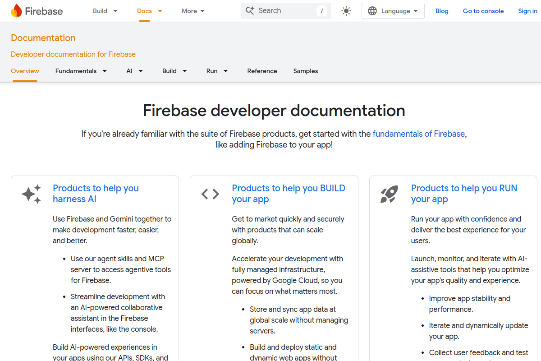The width and height of the screenshot is (541, 361).
Task: Open the Run tab
Action: point(212,71)
